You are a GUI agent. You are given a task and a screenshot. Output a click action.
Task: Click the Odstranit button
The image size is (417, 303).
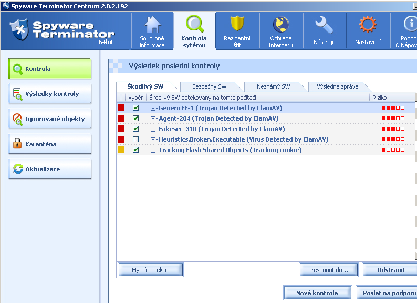[x=391, y=270]
